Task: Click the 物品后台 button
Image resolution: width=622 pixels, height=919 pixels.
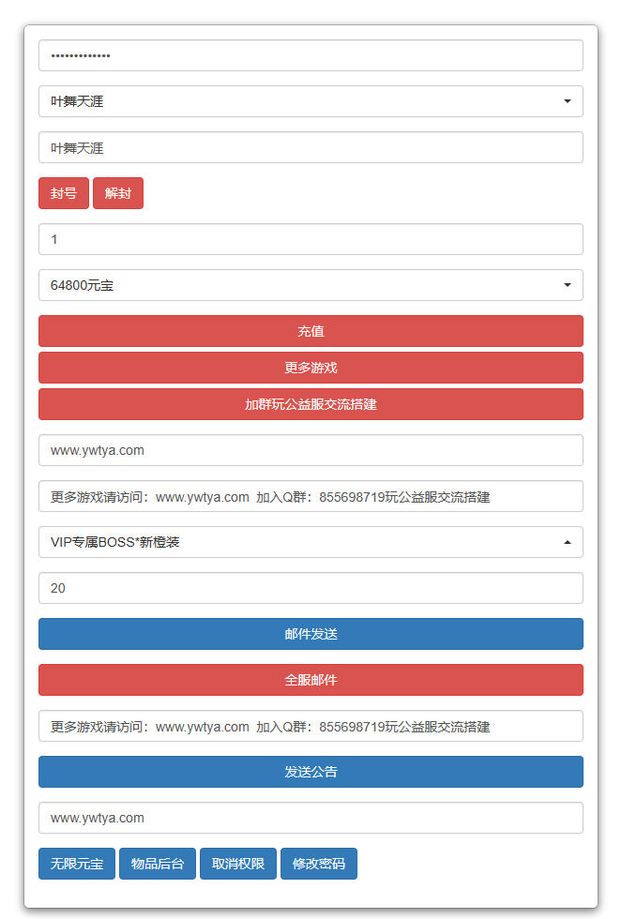Action: (158, 864)
